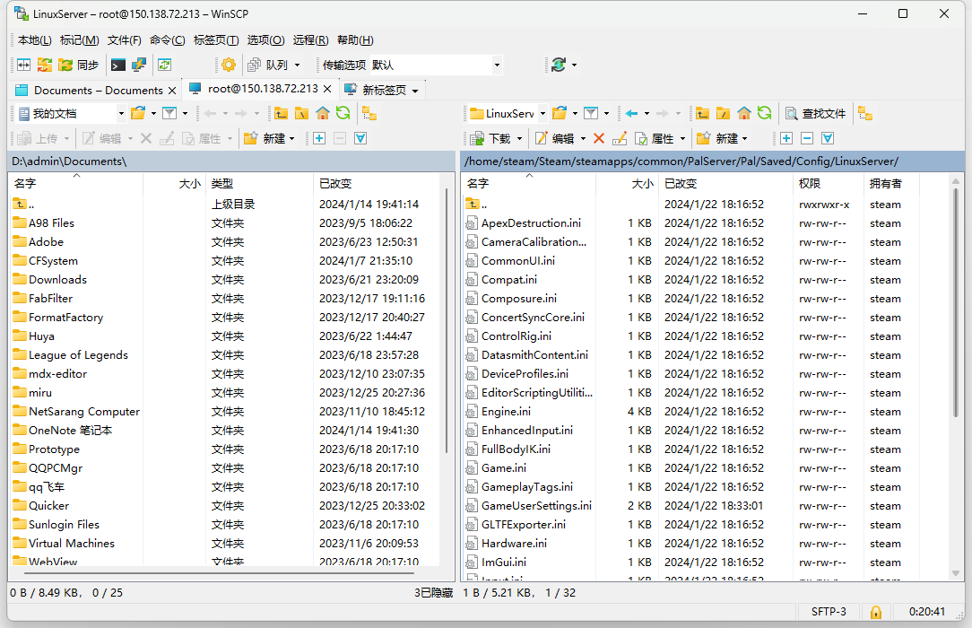Open session in PuTTY icon
Viewport: 972px width, 628px height.
[x=139, y=65]
